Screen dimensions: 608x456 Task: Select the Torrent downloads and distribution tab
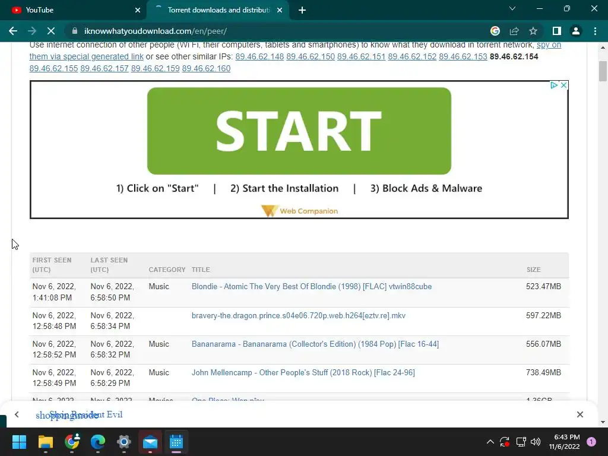(217, 10)
